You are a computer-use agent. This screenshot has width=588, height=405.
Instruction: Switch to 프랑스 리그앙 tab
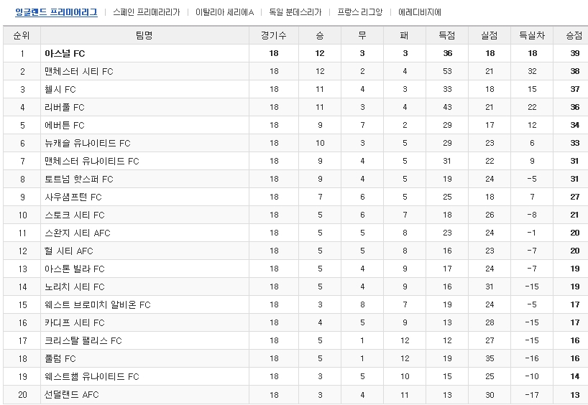click(360, 12)
